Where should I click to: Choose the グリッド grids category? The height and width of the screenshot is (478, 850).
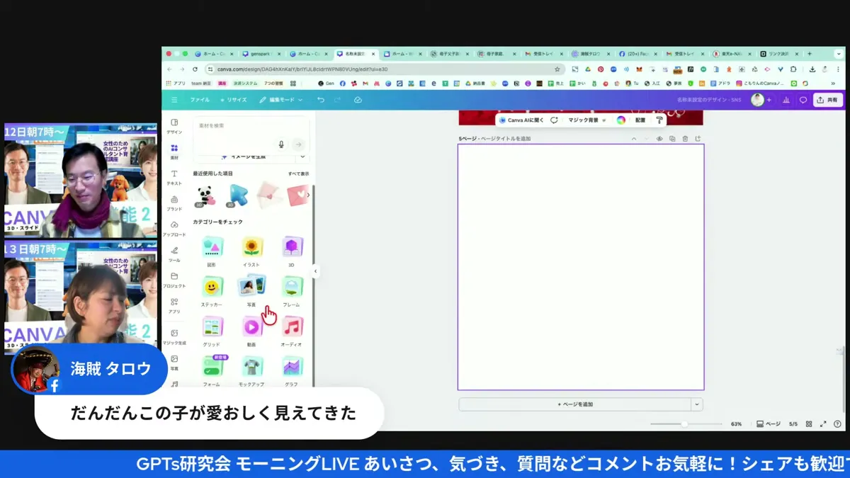[212, 331]
